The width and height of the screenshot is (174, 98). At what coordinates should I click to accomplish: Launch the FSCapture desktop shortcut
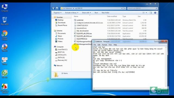click(5, 88)
